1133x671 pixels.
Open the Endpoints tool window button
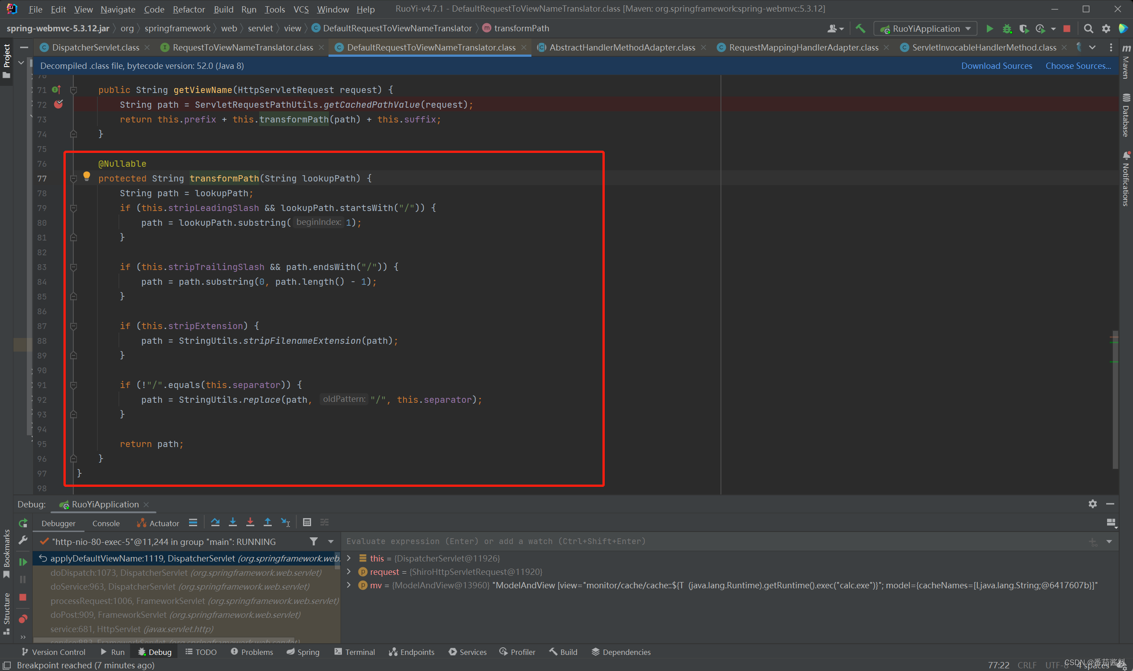[x=412, y=652]
